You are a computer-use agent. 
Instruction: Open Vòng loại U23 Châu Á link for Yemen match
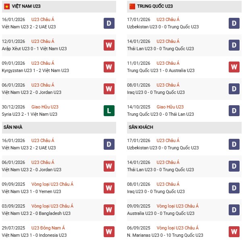click(x=52, y=184)
